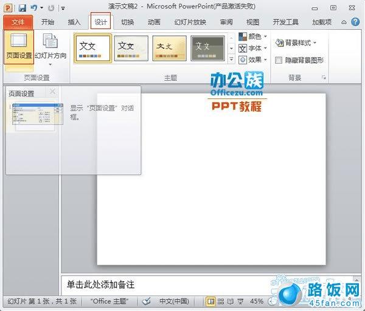Select the first white Office theme thumbnail
This screenshot has height=311, width=365.
pos(92,48)
